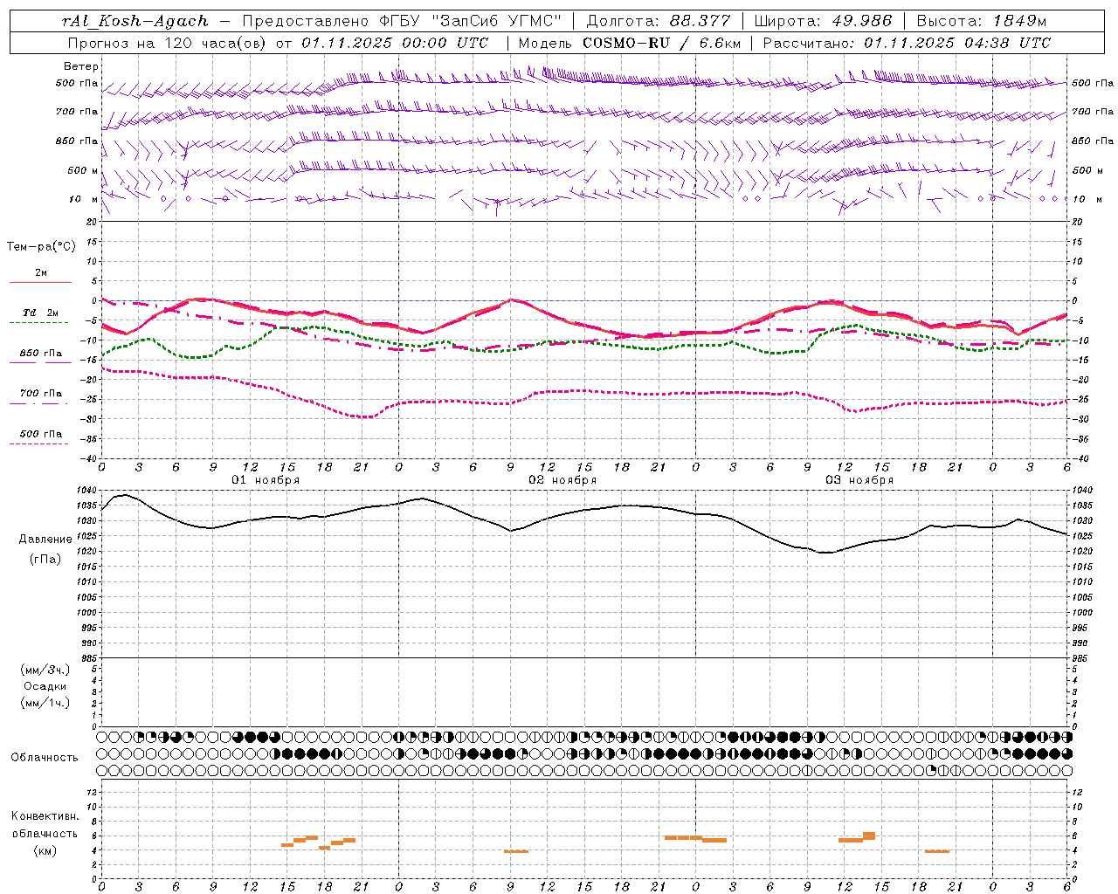This screenshot has width=1118, height=894.
Task: Click the Осадки precipitation label
Action: pos(45,686)
